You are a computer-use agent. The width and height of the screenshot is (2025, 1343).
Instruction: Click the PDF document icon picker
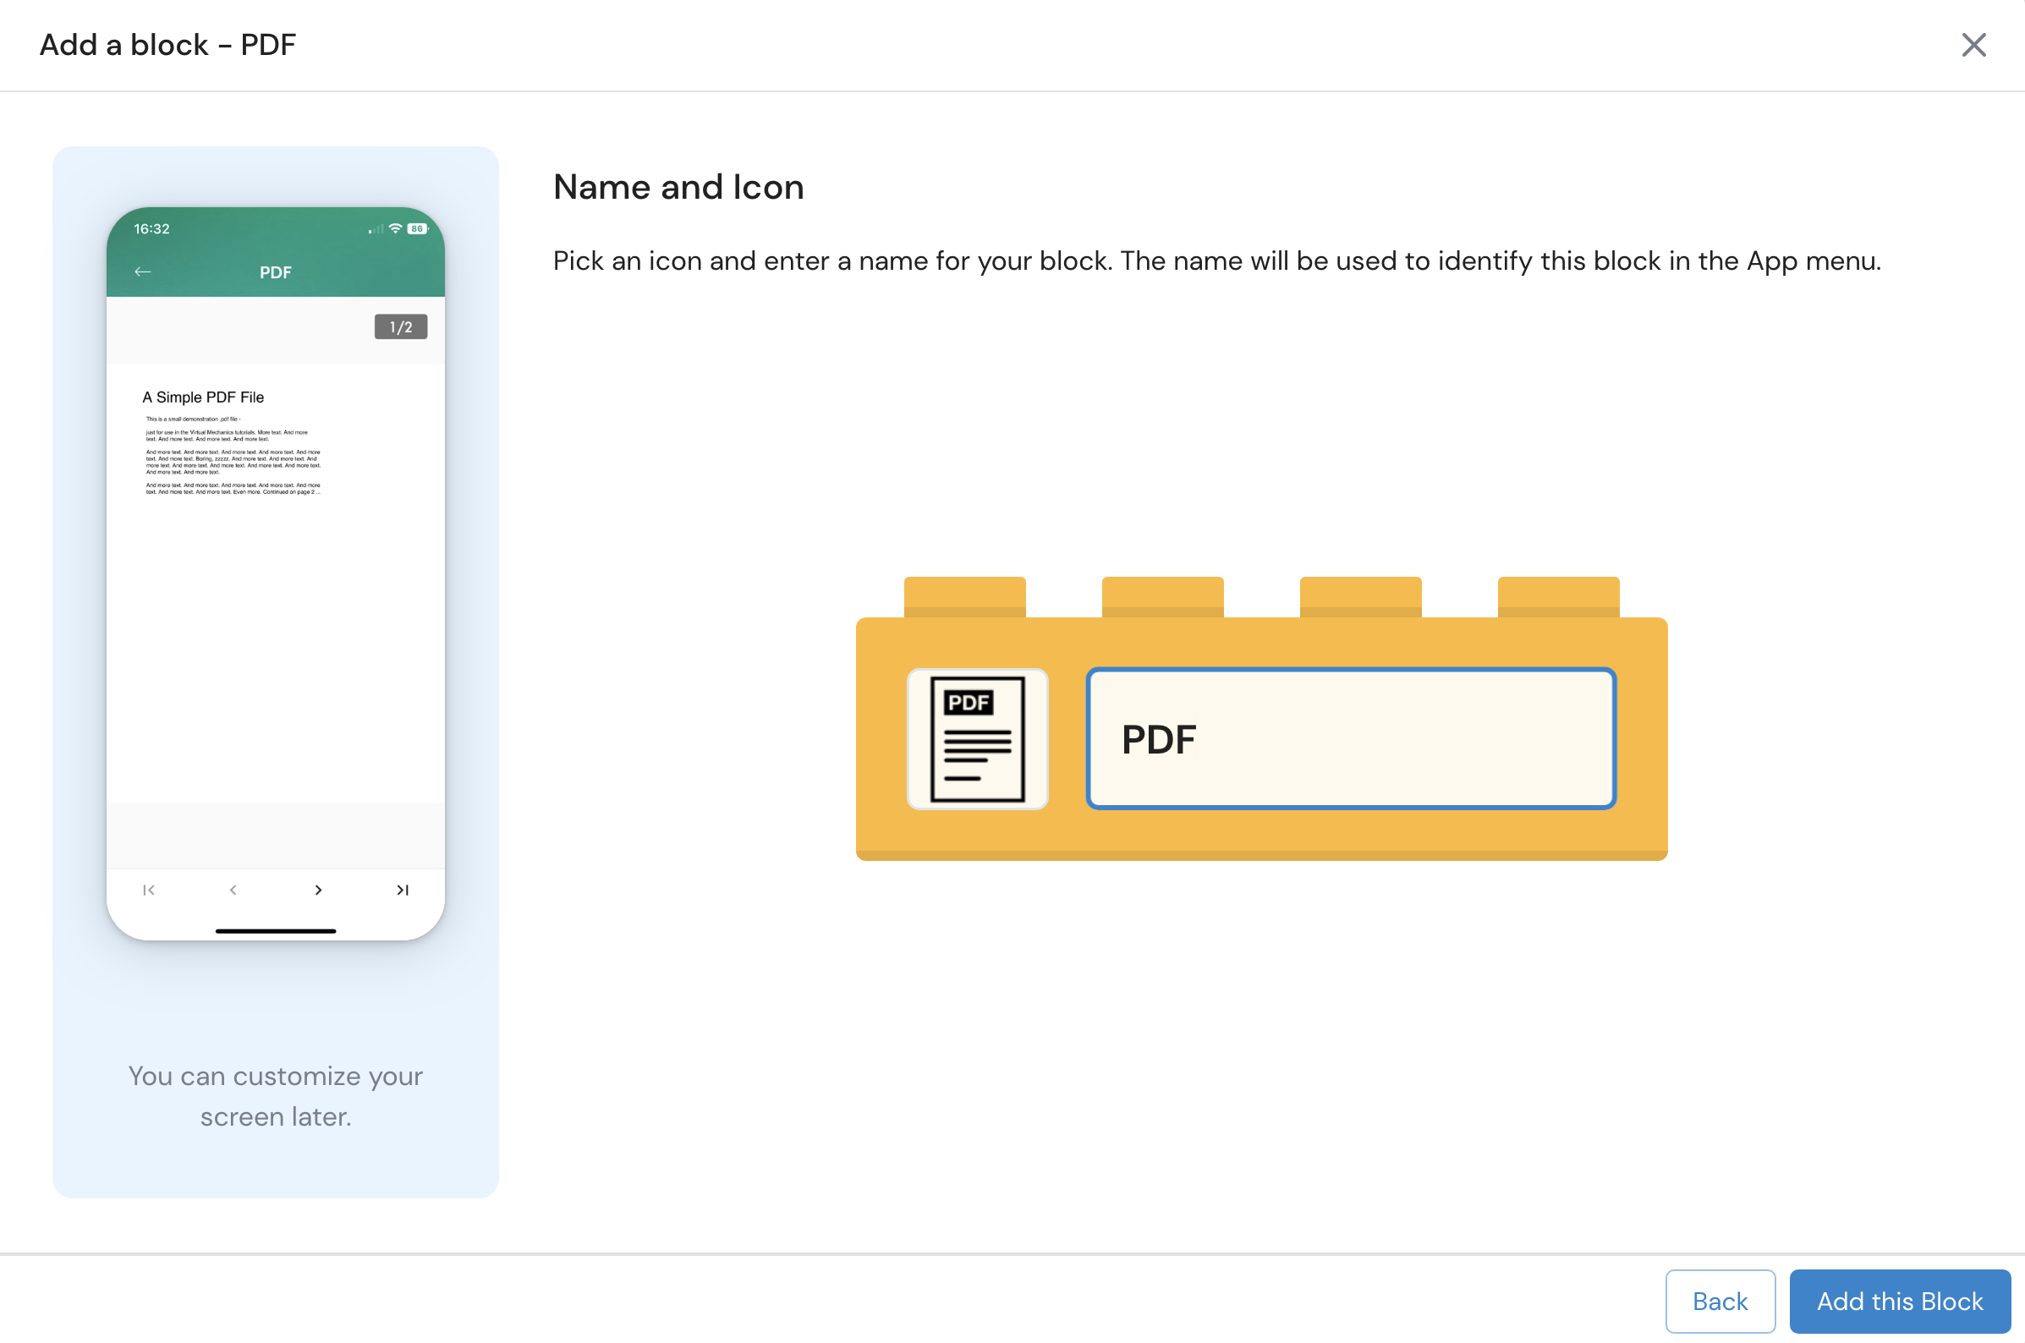pyautogui.click(x=976, y=738)
